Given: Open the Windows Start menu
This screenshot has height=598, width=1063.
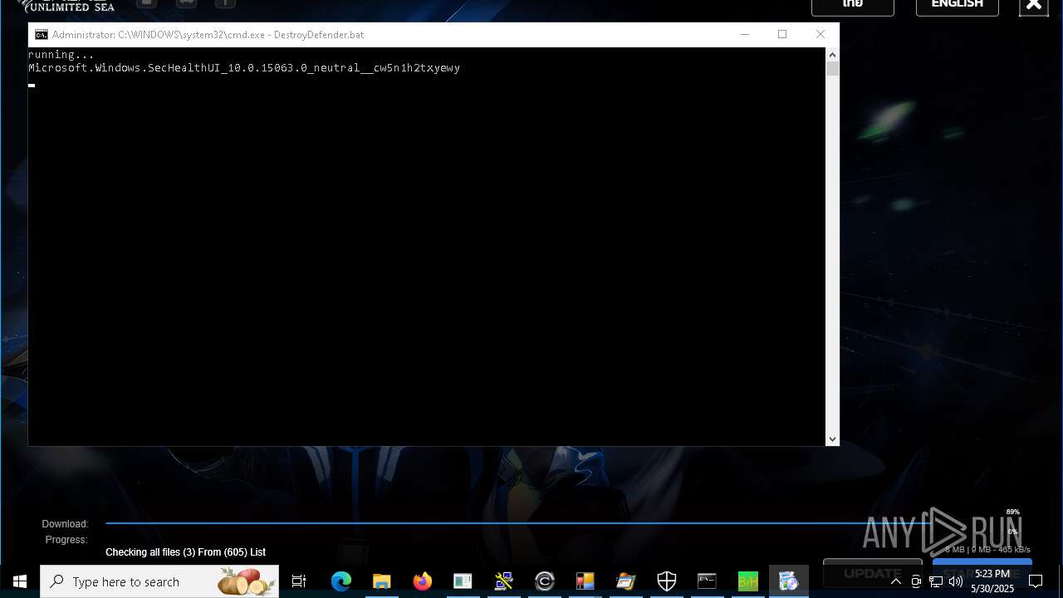Looking at the screenshot, I should point(20,581).
